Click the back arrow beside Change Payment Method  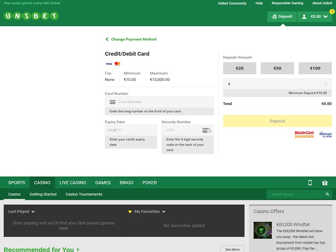pos(107,39)
